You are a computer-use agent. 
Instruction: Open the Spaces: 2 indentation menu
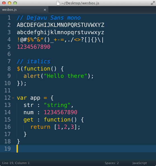pos(112,163)
